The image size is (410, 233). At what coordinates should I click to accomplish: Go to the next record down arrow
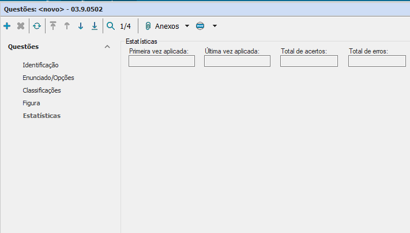pyautogui.click(x=81, y=26)
